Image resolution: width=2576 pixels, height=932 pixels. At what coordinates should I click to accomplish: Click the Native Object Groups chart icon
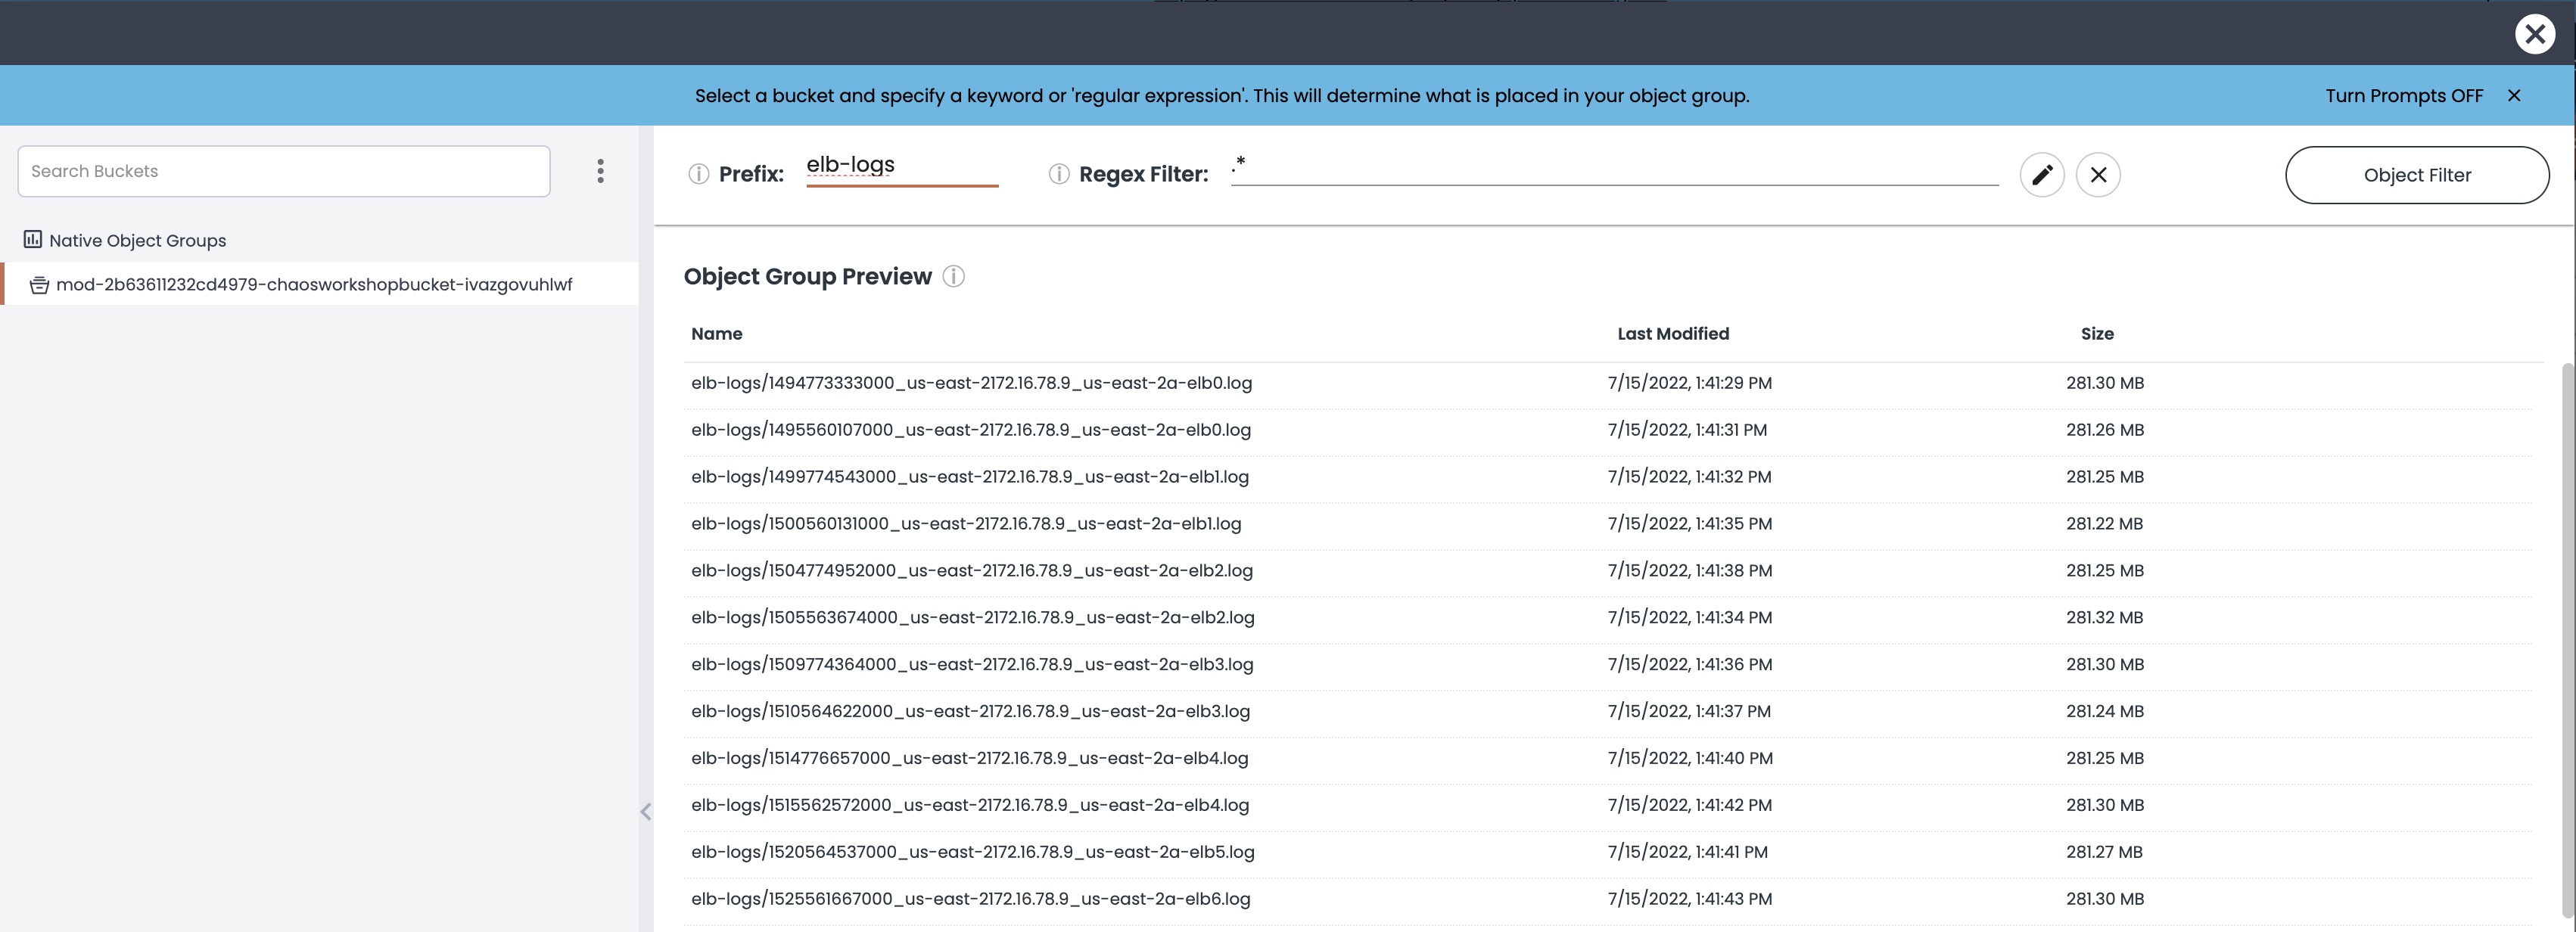click(33, 240)
